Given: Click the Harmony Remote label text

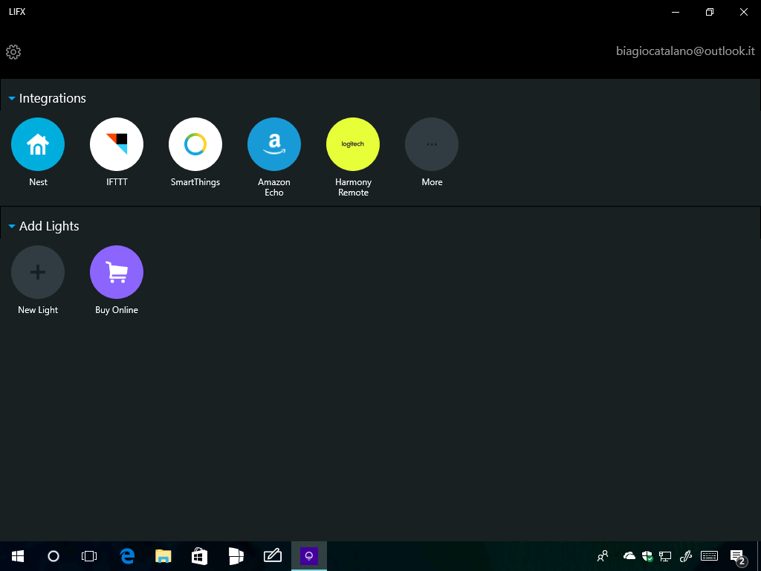Looking at the screenshot, I should 353,187.
